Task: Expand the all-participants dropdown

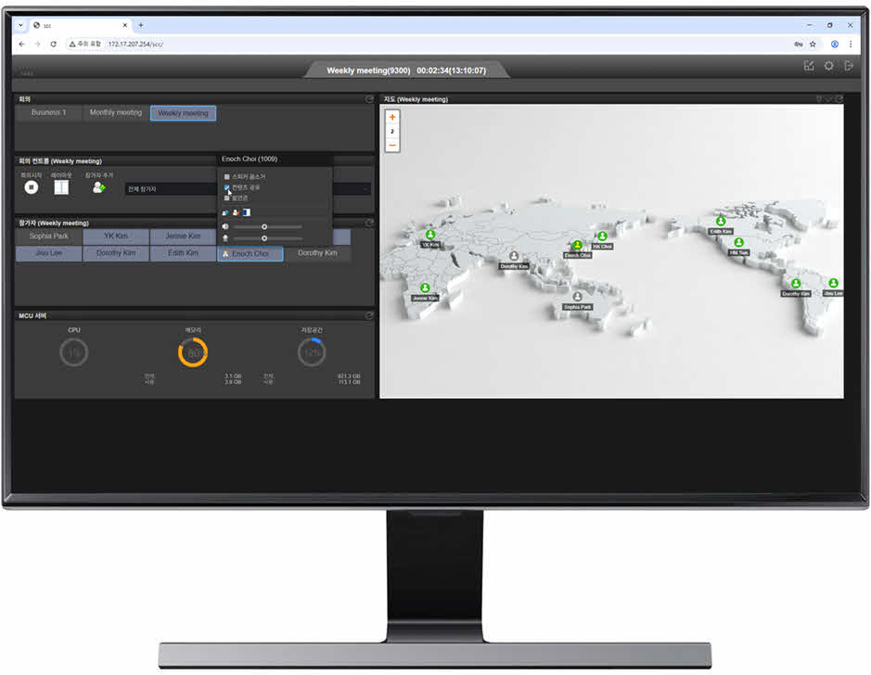Action: 365,189
